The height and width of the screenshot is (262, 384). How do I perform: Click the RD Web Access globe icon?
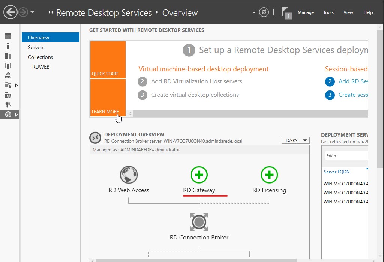tap(129, 175)
